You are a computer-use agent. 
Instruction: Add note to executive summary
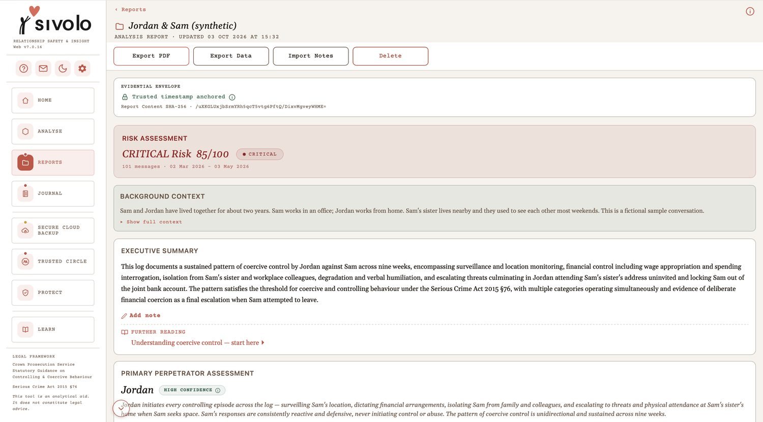(x=141, y=315)
